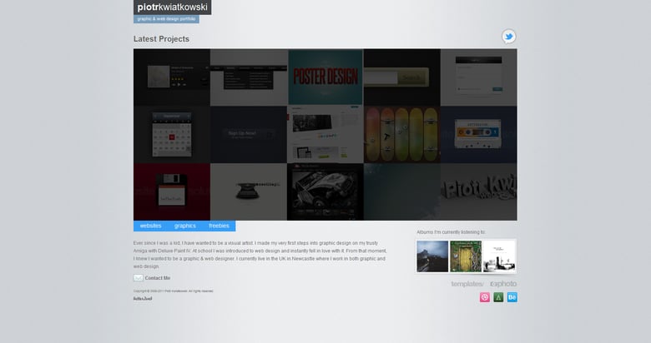Open the Sign Up Now project thumbnail
This screenshot has height=343, width=651.
(x=249, y=134)
